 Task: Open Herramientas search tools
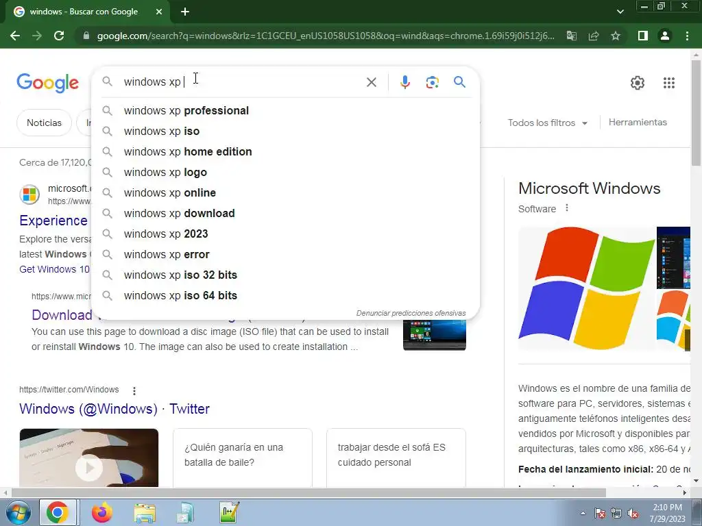tap(638, 122)
